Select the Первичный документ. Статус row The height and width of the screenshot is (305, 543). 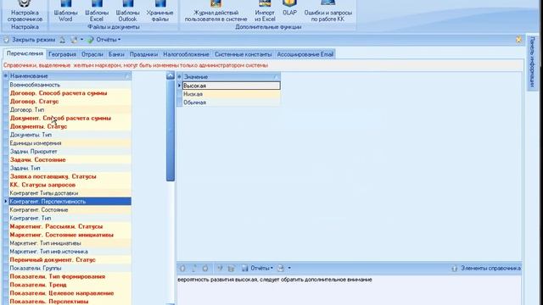70,260
